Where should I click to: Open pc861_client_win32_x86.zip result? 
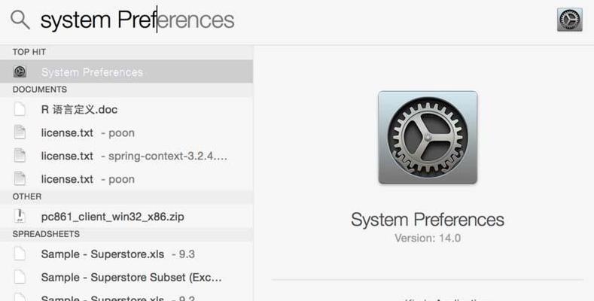(126, 217)
